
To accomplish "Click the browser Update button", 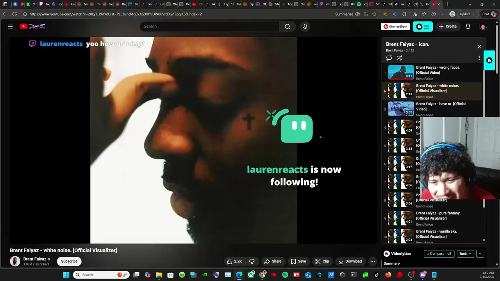I will point(465,14).
